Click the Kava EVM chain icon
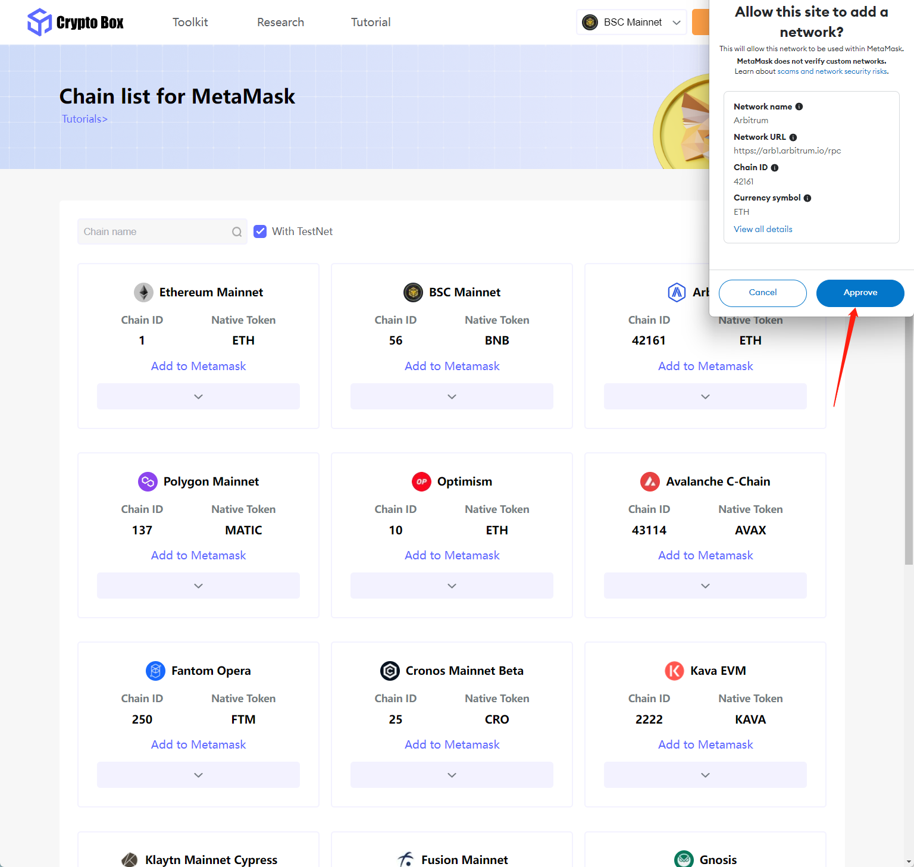Image resolution: width=914 pixels, height=867 pixels. click(674, 671)
